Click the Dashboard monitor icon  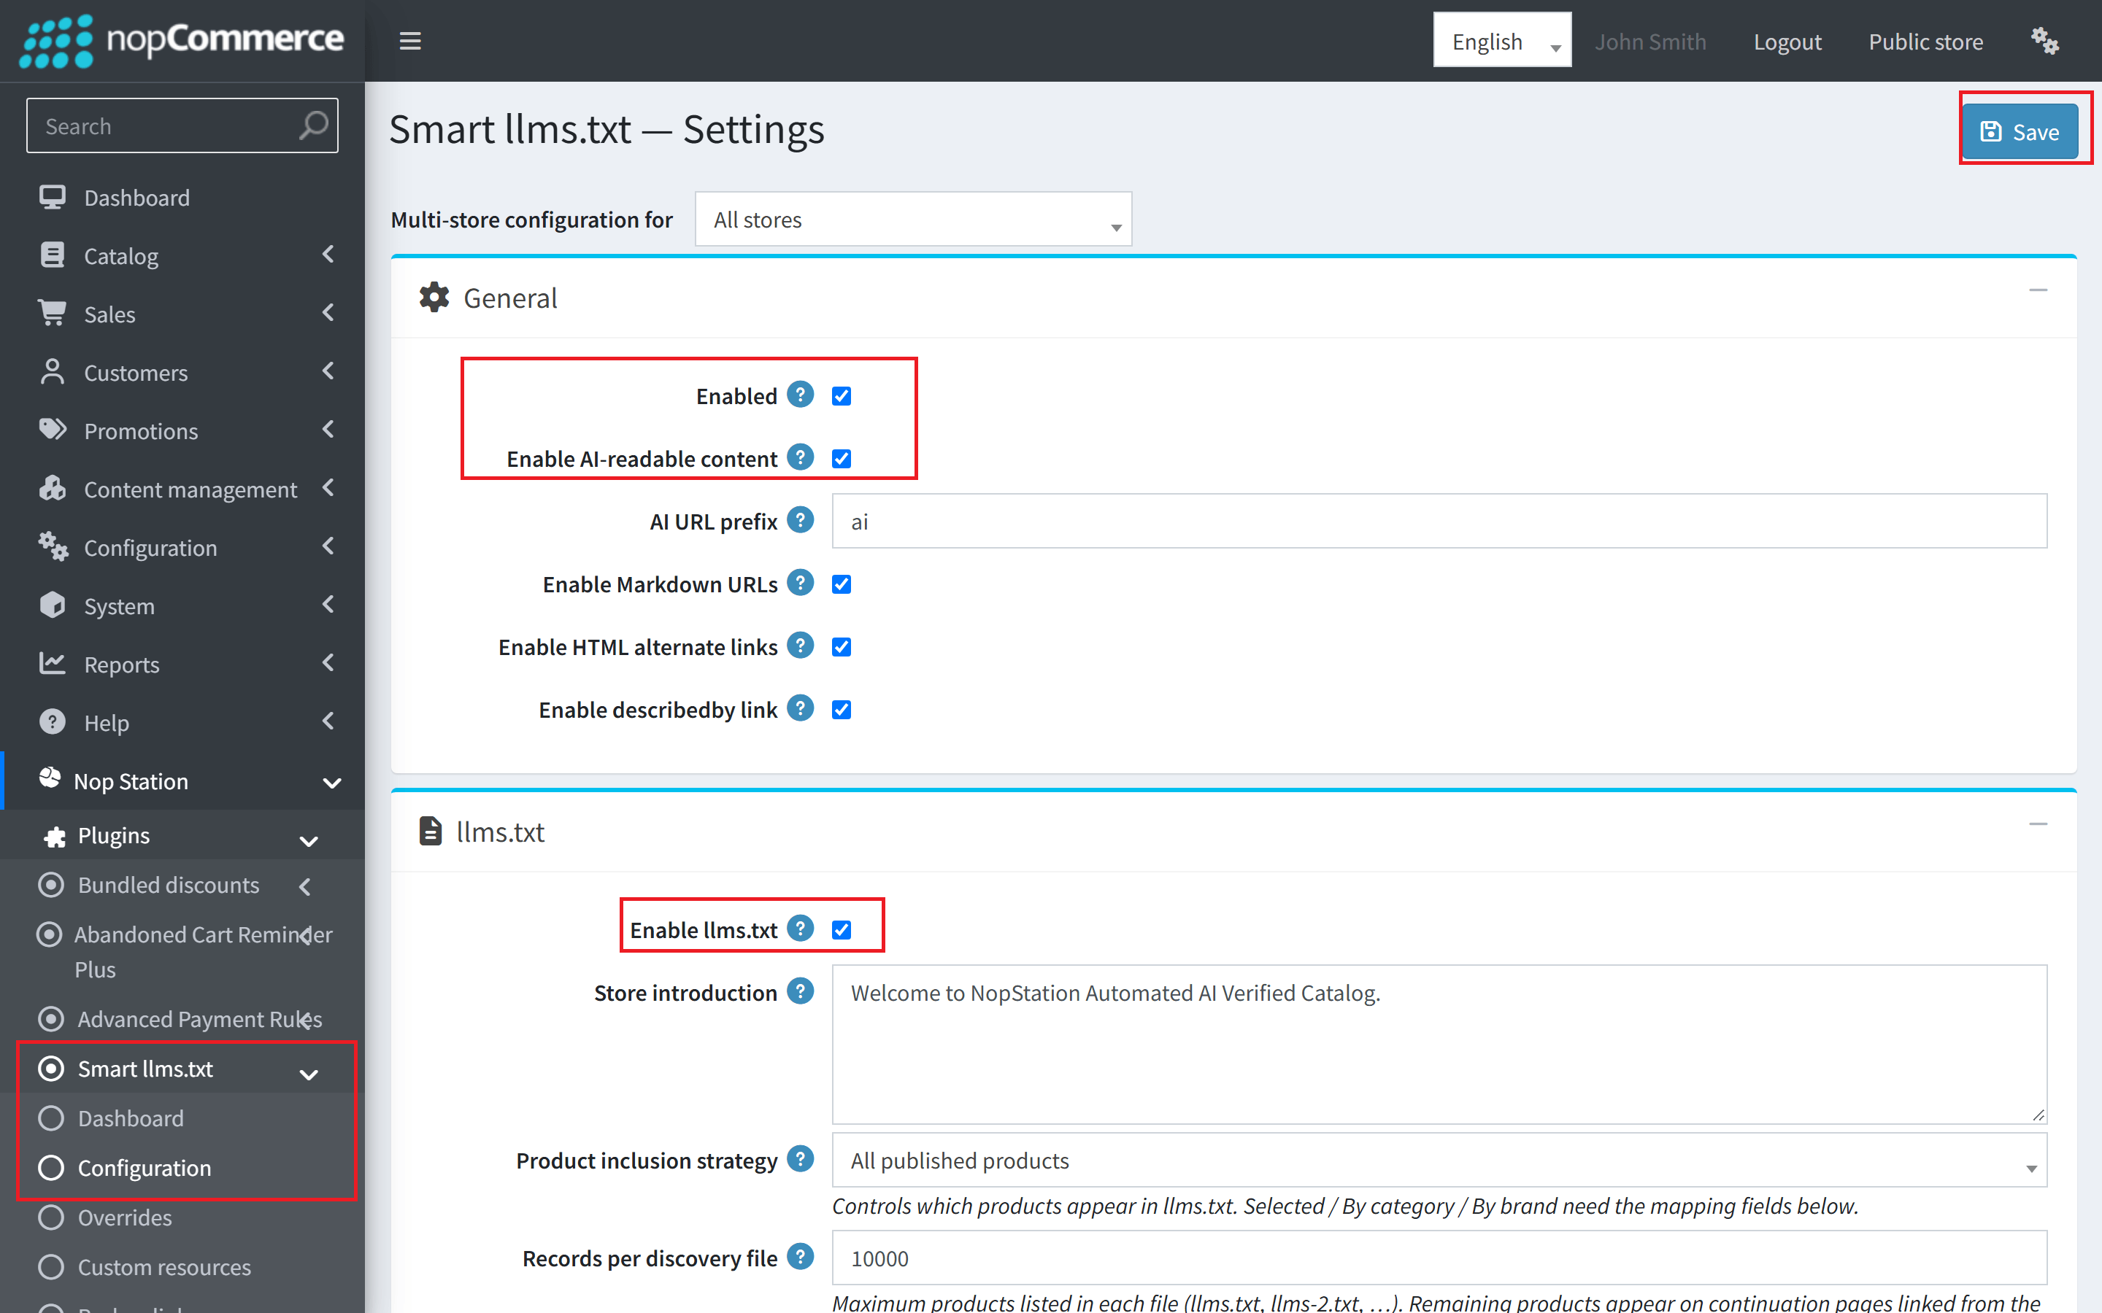(x=52, y=197)
